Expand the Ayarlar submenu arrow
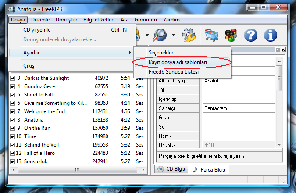This screenshot has width=296, height=193. pos(129,52)
